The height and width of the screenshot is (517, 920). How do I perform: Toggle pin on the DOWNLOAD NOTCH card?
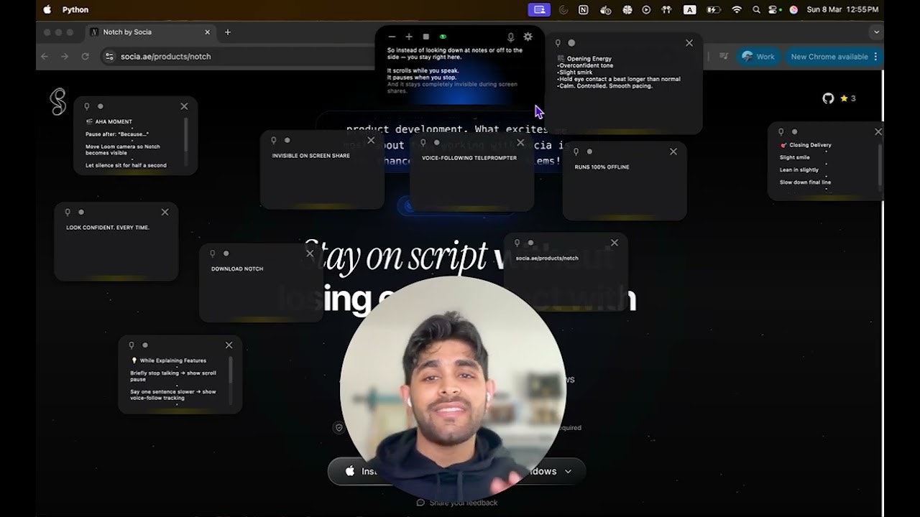[x=213, y=253]
